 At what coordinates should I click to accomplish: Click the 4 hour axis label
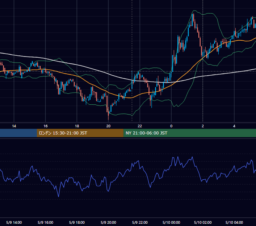234,126
